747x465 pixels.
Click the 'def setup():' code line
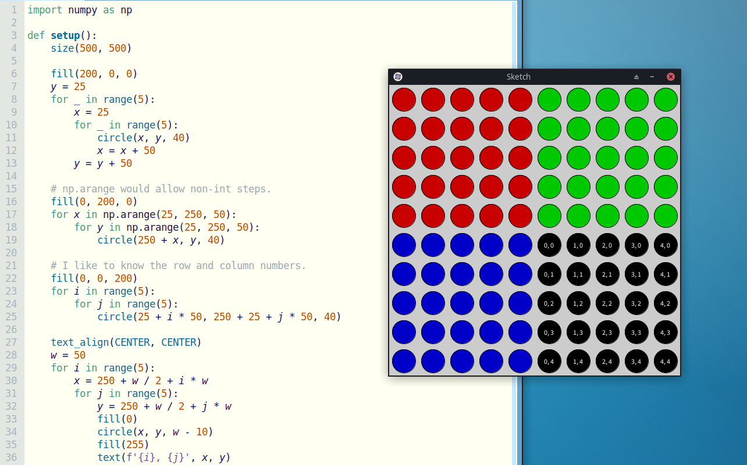tap(62, 35)
